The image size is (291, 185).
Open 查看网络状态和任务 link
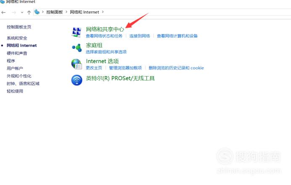point(104,36)
